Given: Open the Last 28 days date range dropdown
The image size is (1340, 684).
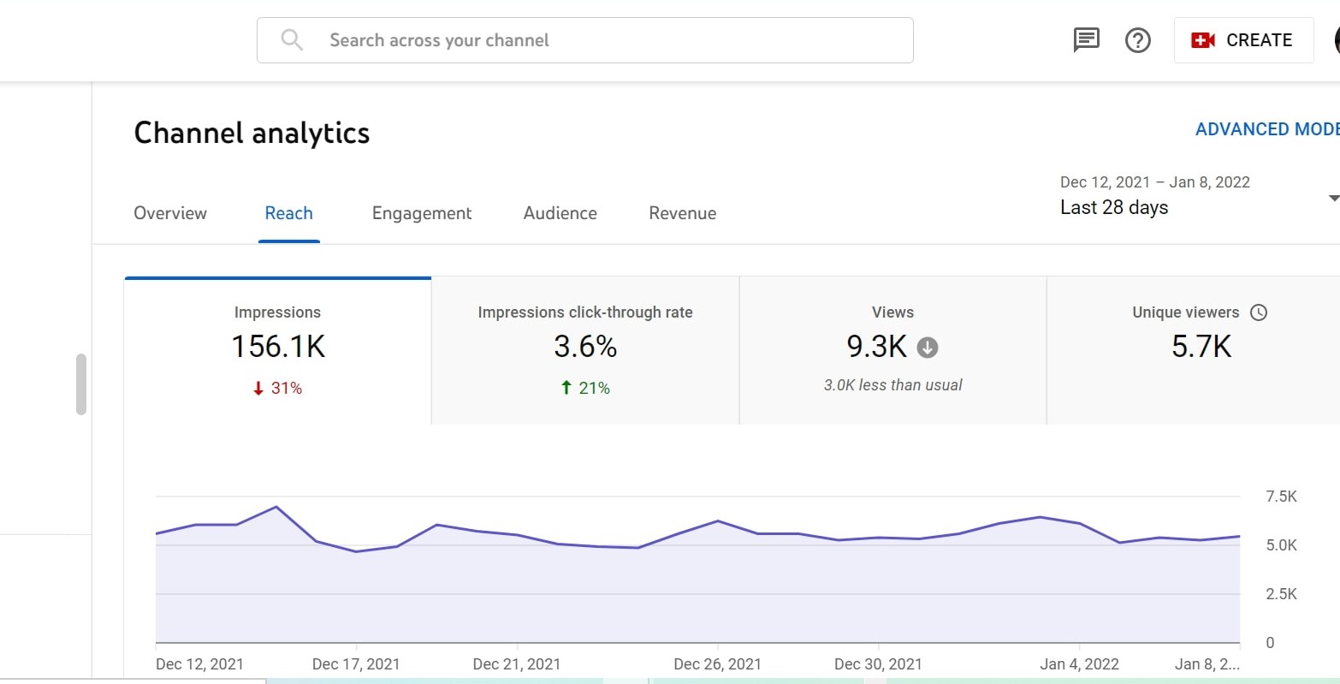Looking at the screenshot, I should [x=1113, y=207].
